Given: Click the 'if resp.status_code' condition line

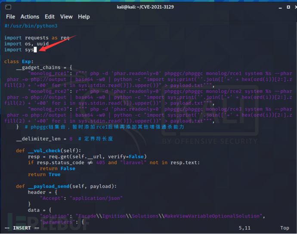Looking at the screenshot, I should [114, 163].
